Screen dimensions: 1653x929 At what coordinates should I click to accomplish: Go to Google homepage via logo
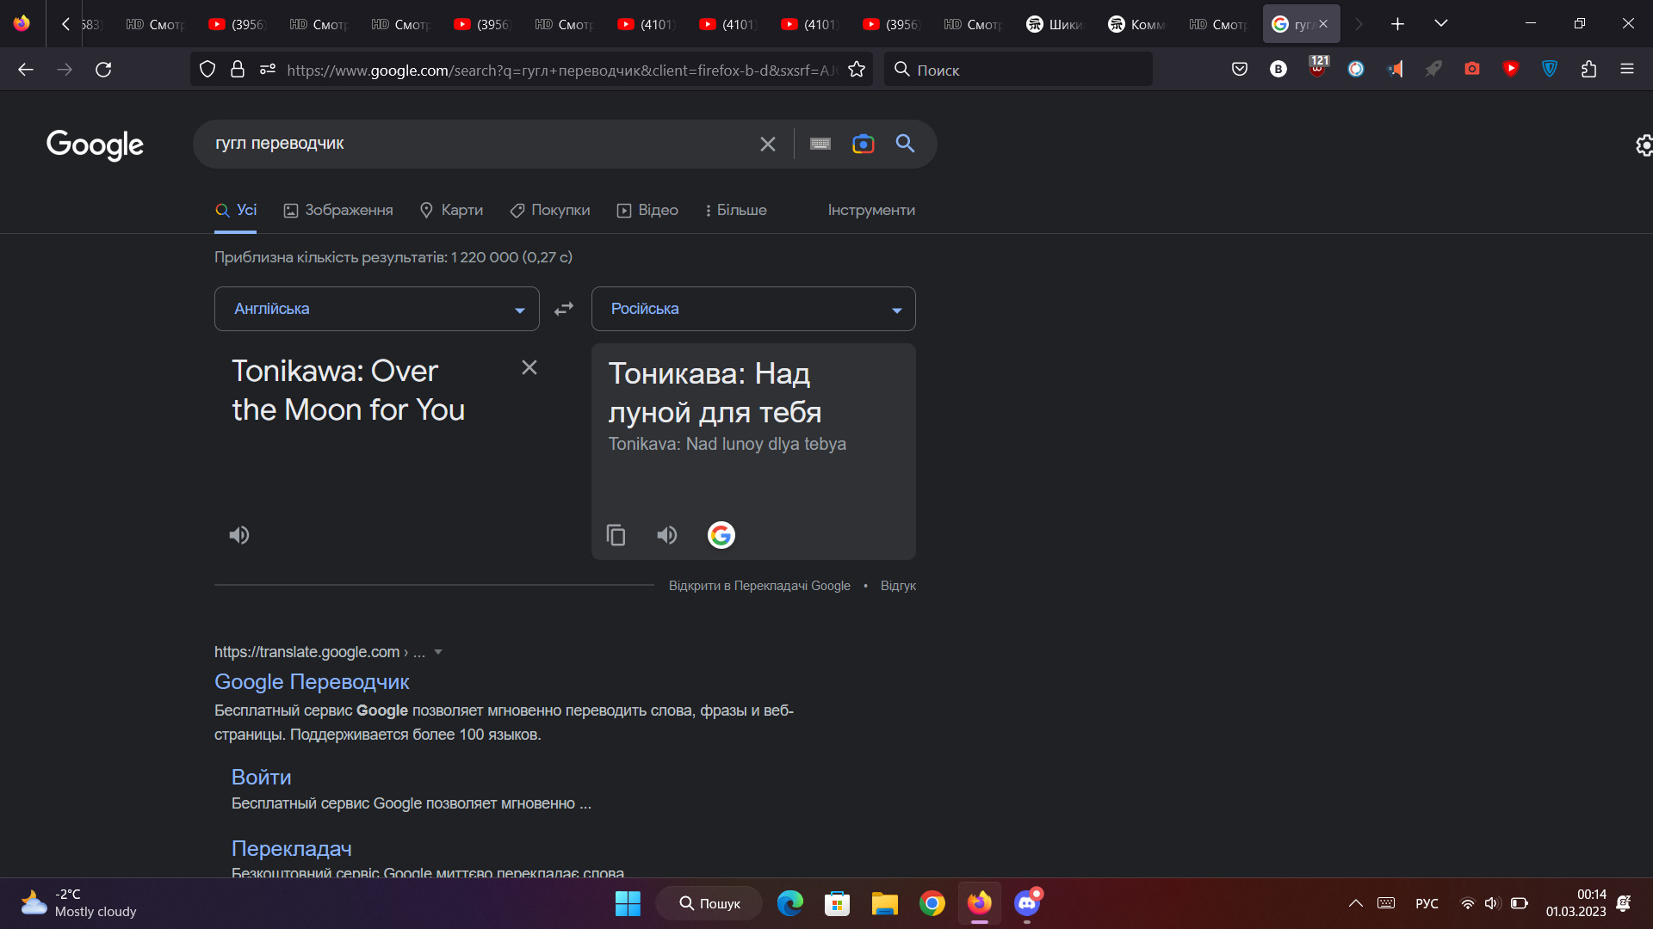pos(95,145)
